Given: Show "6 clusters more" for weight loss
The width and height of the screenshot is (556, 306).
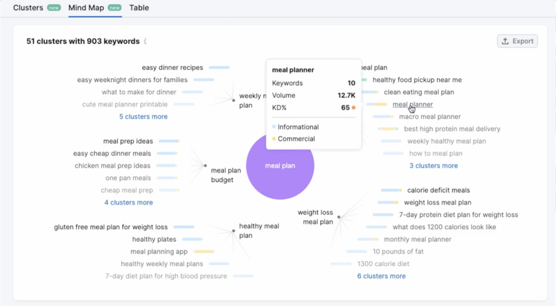Looking at the screenshot, I should [381, 276].
